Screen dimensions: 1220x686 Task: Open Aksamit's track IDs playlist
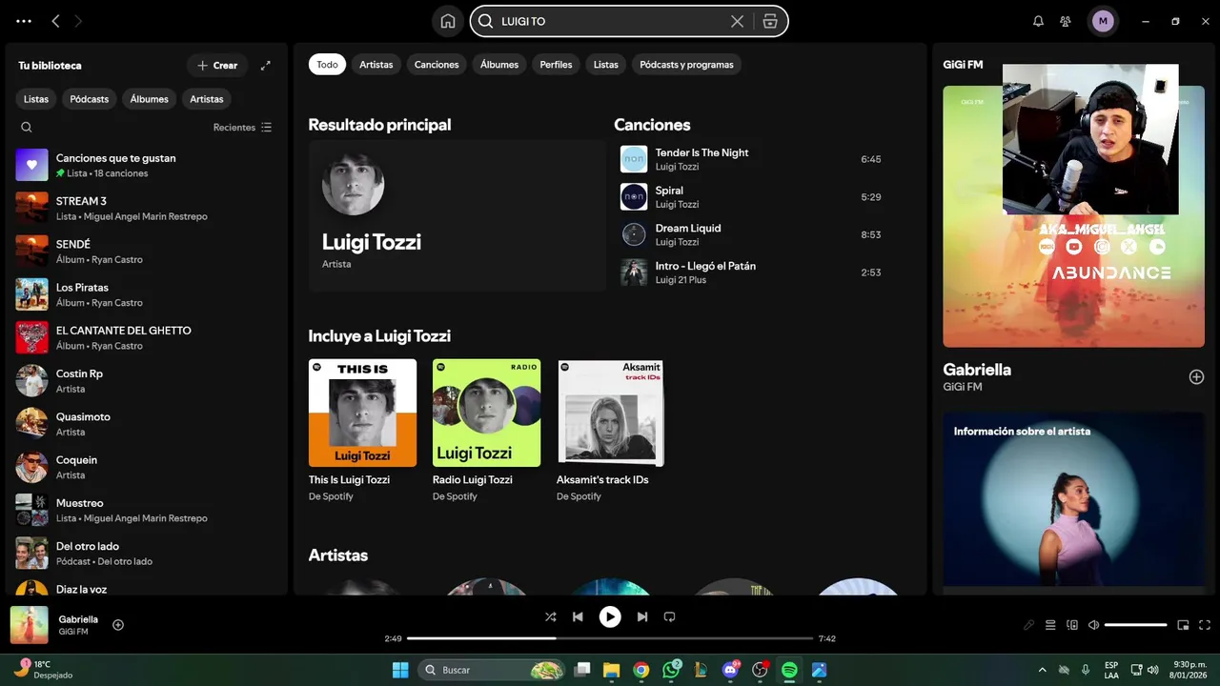point(610,431)
